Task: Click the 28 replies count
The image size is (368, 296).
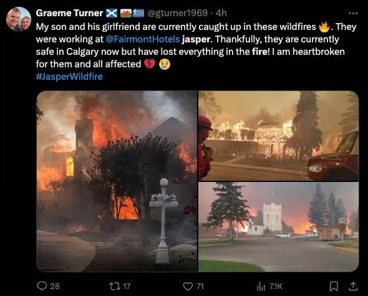Action: click(x=55, y=286)
